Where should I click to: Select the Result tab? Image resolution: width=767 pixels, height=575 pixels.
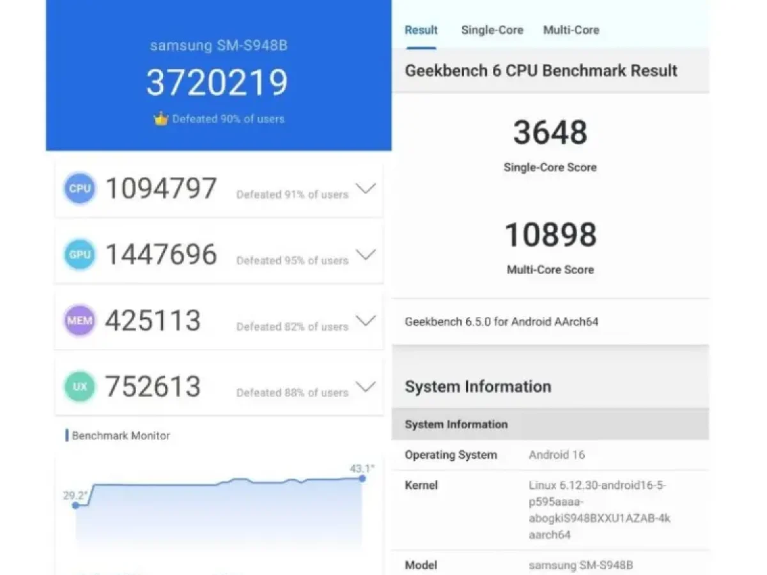(421, 30)
